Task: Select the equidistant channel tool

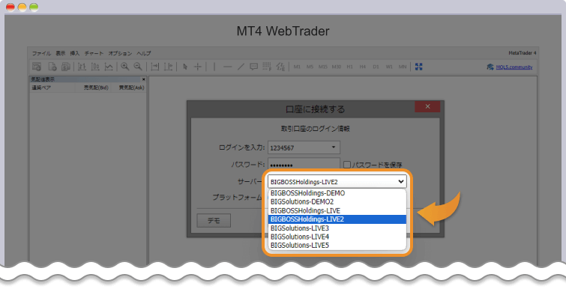Action: click(x=280, y=67)
